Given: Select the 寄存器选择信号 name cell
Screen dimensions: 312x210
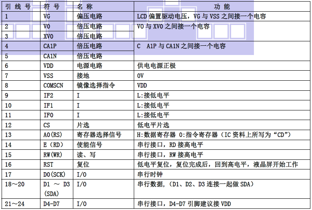Looking at the screenshot, I should (99, 135).
